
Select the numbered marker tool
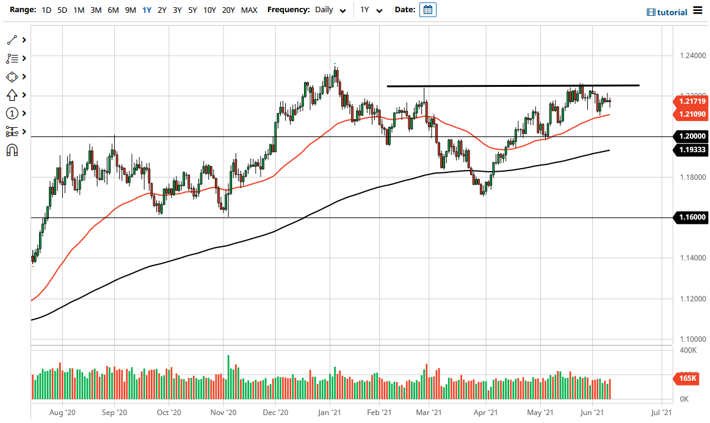[x=12, y=113]
